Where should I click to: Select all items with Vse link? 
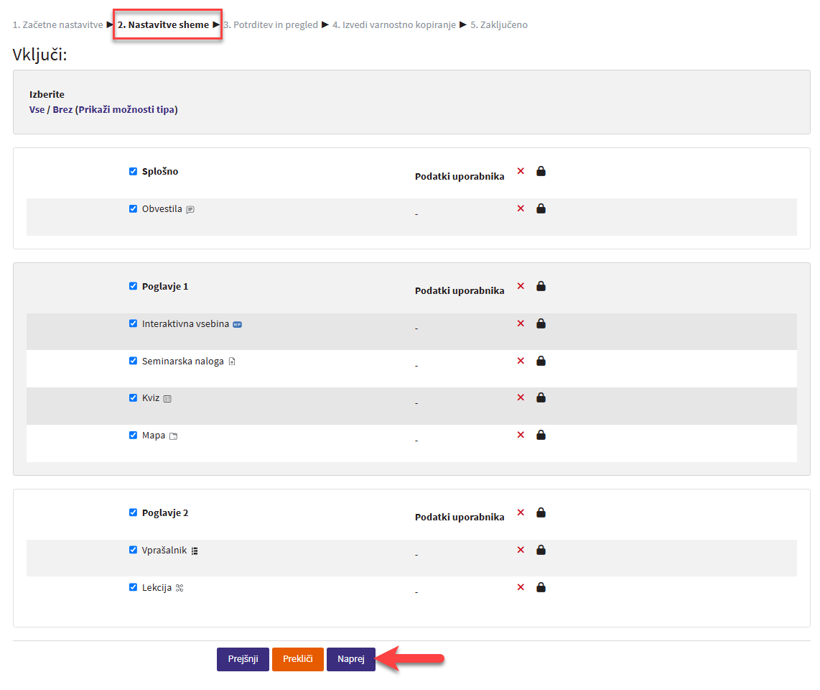pos(37,110)
